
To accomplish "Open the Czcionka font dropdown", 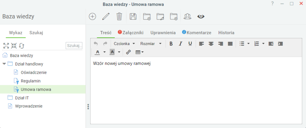I will tap(124, 44).
